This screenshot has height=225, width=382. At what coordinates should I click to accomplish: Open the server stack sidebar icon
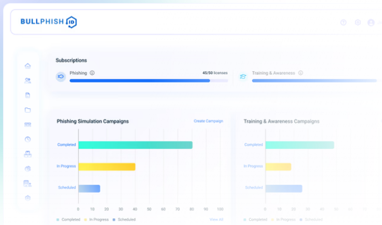pyautogui.click(x=28, y=125)
